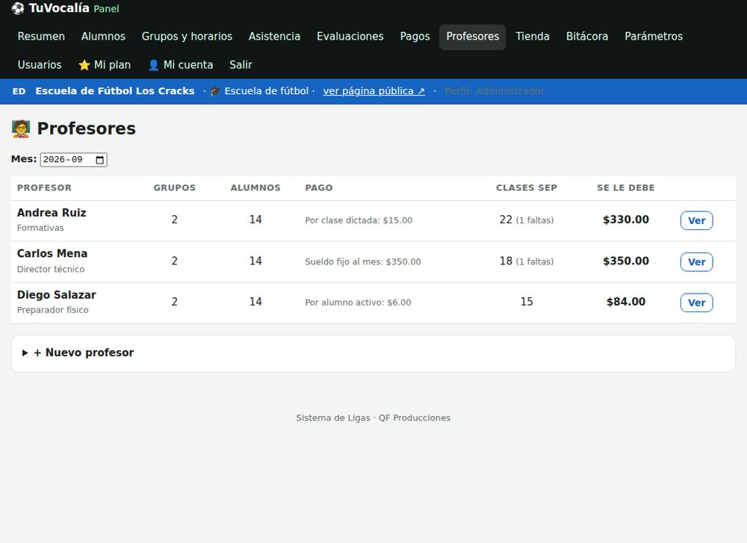Image resolution: width=747 pixels, height=543 pixels.
Task: Select the name Andrea Ruiz
Action: [x=52, y=212]
